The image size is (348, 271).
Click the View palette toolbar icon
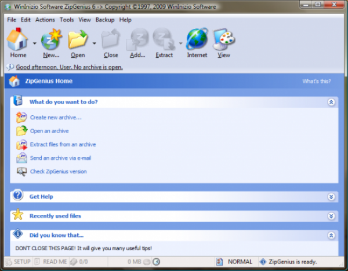(224, 39)
